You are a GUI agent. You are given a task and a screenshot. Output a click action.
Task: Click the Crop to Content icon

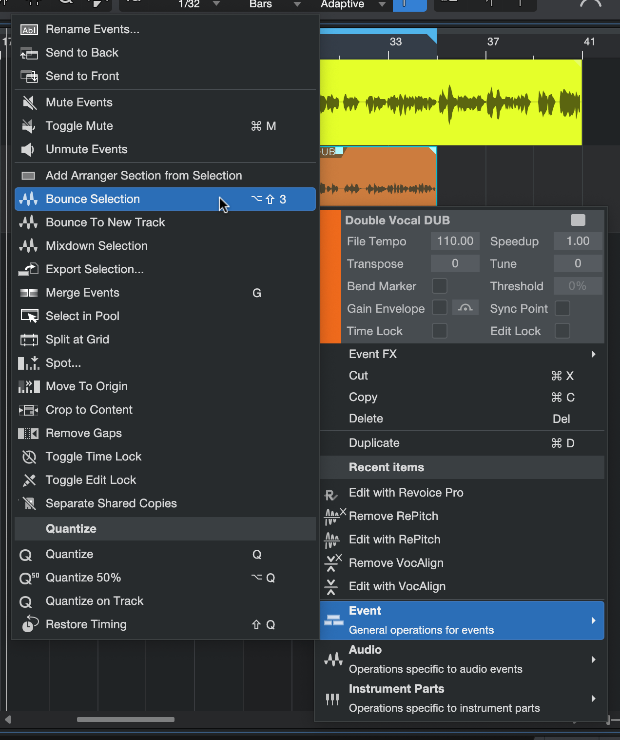pyautogui.click(x=29, y=410)
